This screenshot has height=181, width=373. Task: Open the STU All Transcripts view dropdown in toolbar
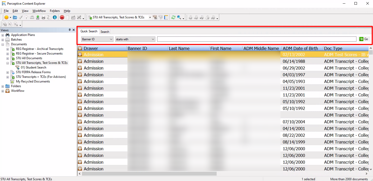click(x=150, y=17)
